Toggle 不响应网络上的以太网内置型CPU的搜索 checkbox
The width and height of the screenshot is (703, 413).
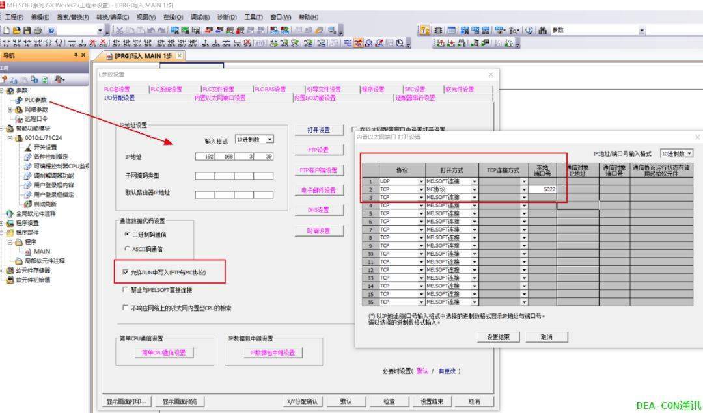pyautogui.click(x=126, y=308)
